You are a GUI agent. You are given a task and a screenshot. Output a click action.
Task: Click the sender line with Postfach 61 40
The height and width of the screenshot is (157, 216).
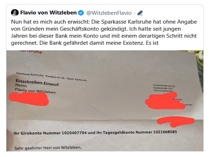(51, 77)
